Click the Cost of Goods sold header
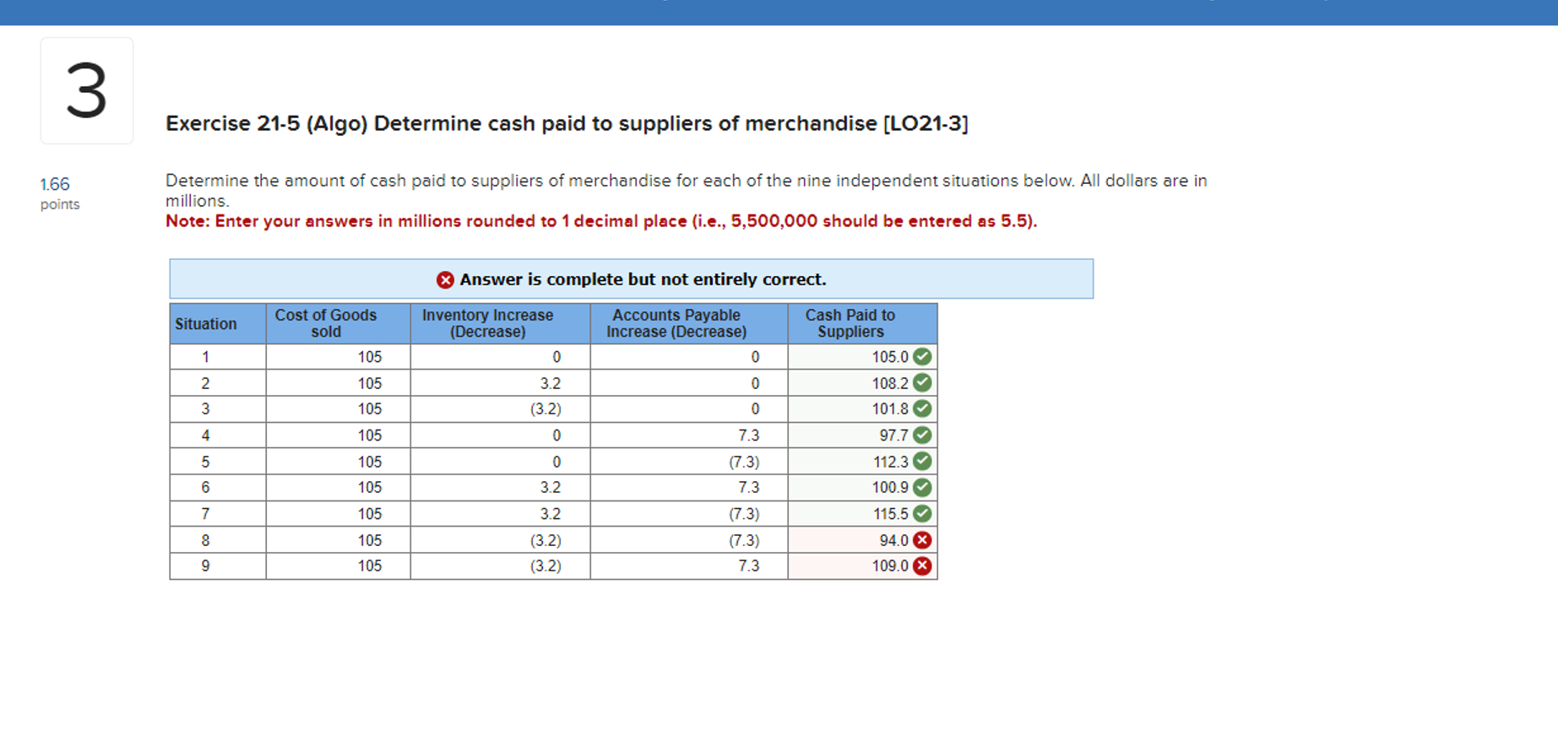 338,324
